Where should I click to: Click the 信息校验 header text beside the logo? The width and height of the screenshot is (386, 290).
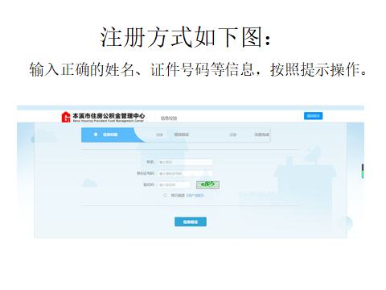tap(169, 118)
